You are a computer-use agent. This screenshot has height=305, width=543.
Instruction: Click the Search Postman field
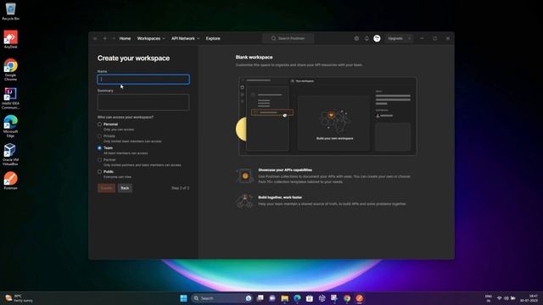coord(288,38)
